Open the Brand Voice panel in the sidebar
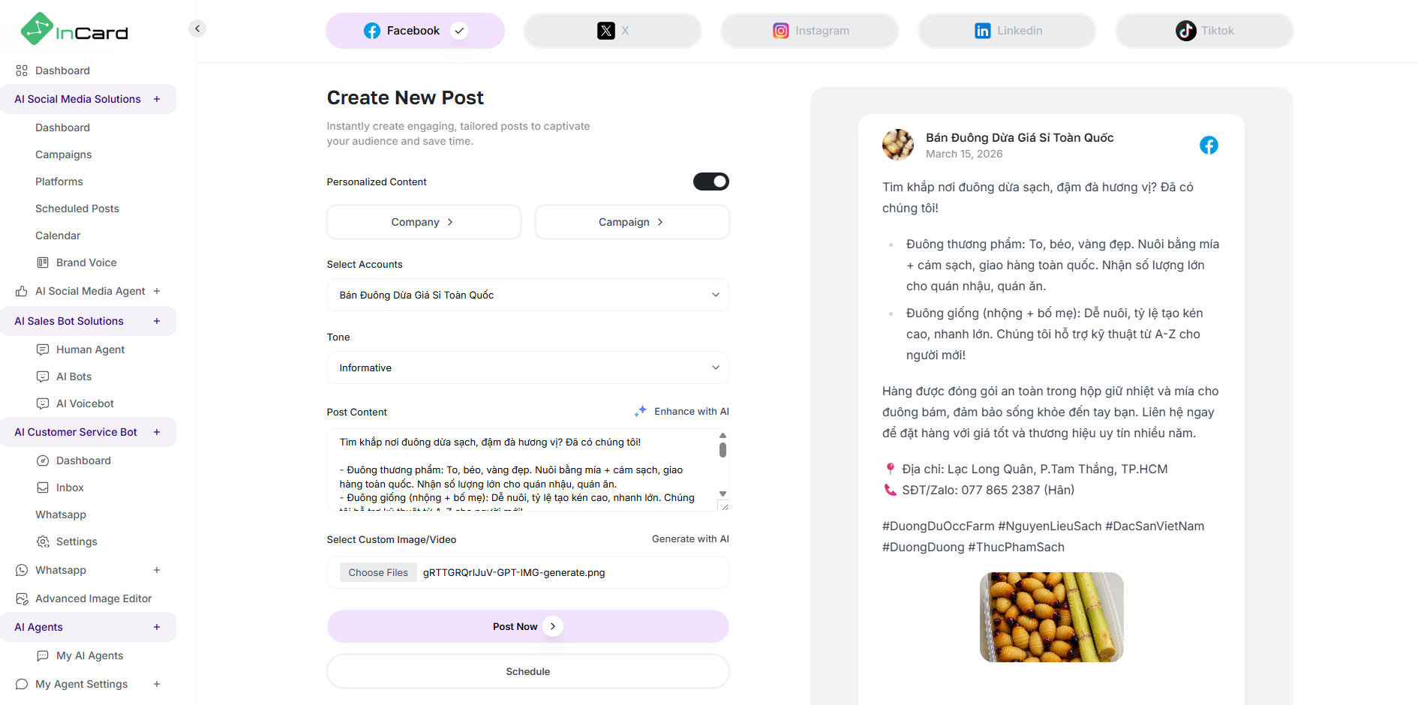This screenshot has height=705, width=1418. pos(86,262)
